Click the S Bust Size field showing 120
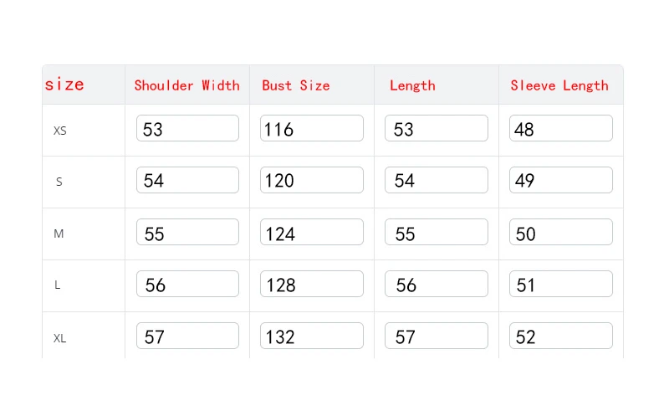This screenshot has width=669, height=416. 312,181
